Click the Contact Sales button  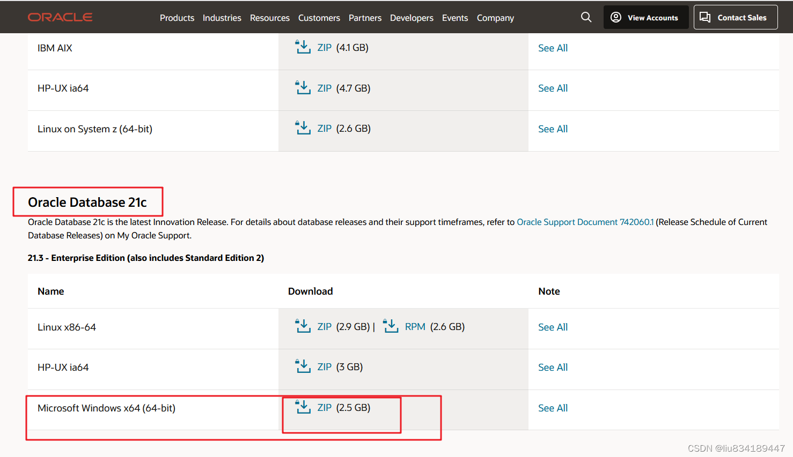pos(736,17)
